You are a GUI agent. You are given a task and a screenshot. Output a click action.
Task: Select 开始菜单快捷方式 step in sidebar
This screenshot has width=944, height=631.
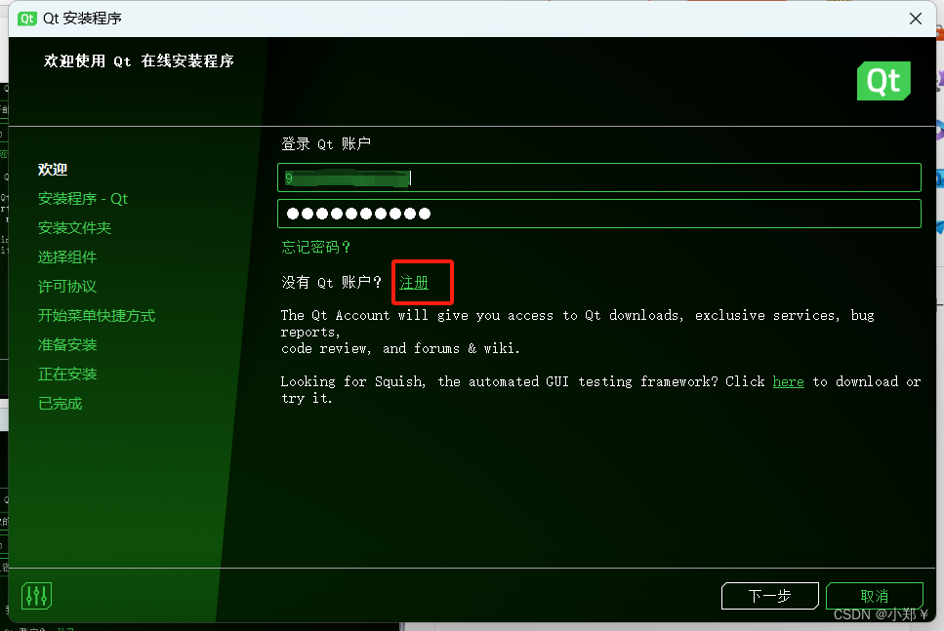97,316
